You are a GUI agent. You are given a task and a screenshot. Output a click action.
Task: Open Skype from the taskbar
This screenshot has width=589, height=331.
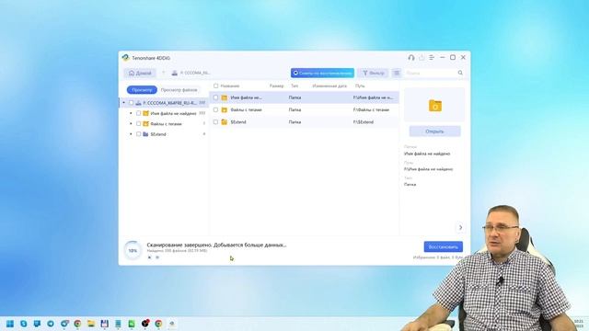(x=24, y=324)
